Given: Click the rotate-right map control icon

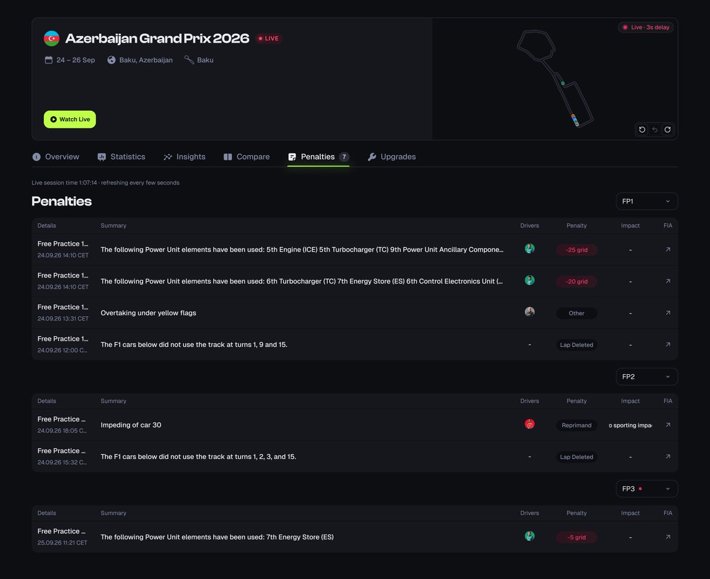Looking at the screenshot, I should [x=667, y=130].
